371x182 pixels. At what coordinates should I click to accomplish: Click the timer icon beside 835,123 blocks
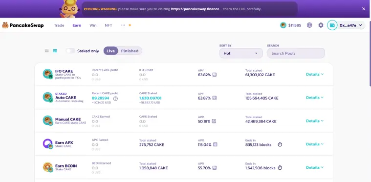coord(280,144)
